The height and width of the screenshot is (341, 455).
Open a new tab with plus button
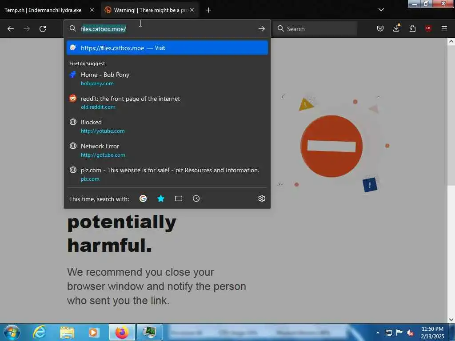(x=209, y=10)
